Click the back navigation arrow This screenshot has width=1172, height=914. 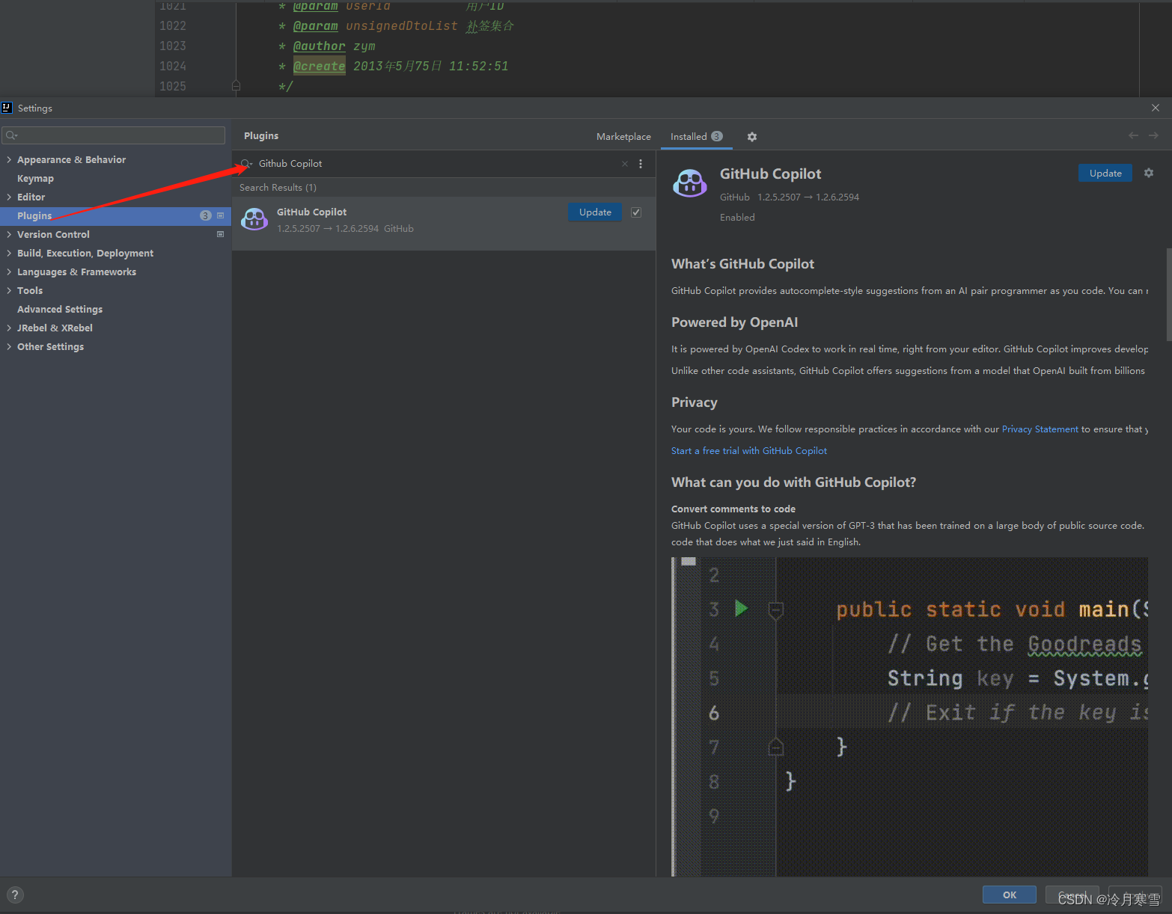(x=1133, y=135)
